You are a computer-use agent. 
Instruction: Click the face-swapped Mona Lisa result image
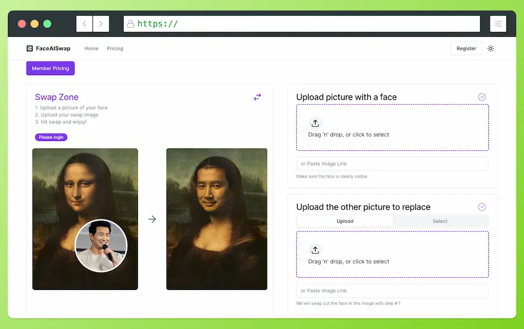217,219
